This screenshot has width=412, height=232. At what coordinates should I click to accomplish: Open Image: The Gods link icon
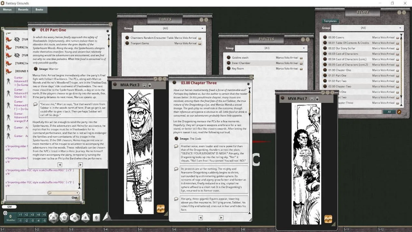[176, 139]
